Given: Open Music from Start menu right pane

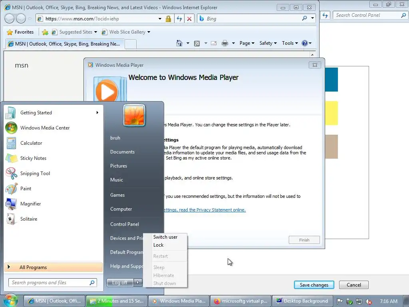Looking at the screenshot, I should [x=116, y=180].
